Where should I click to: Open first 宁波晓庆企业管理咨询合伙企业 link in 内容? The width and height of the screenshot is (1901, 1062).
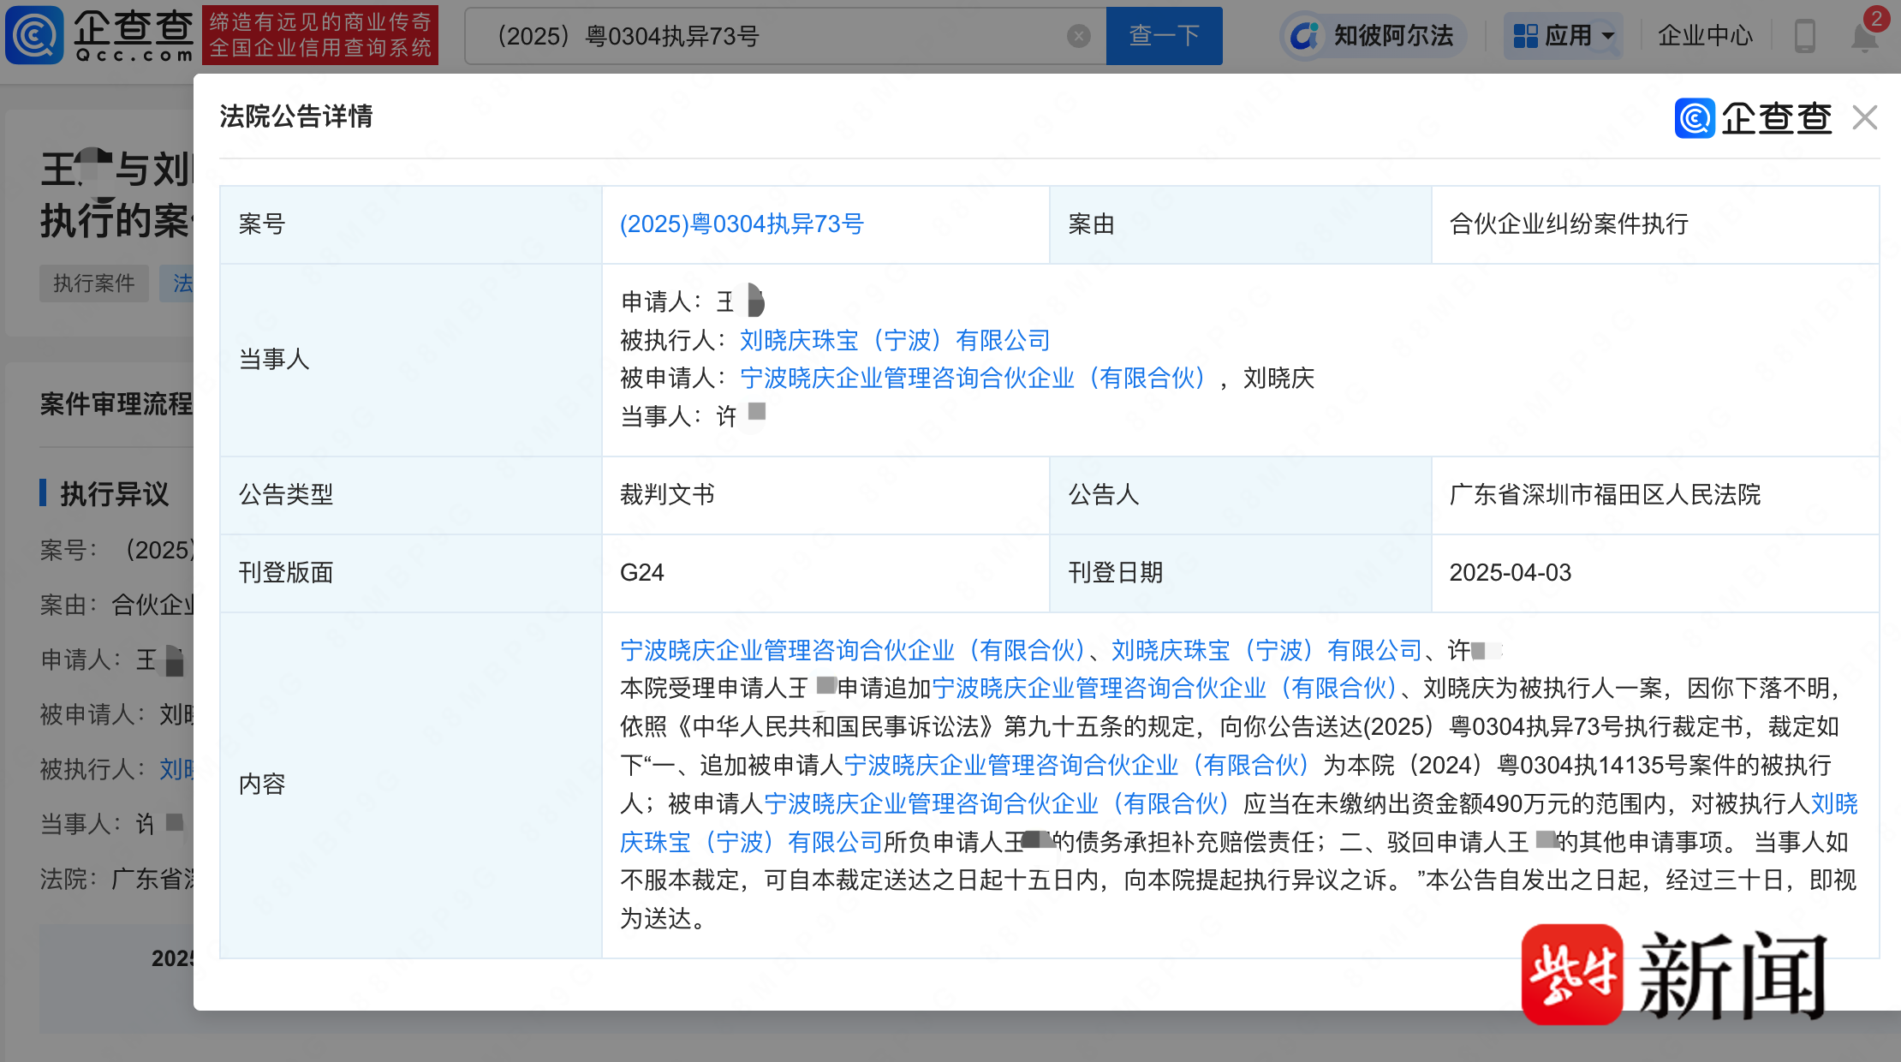pyautogui.click(x=853, y=650)
